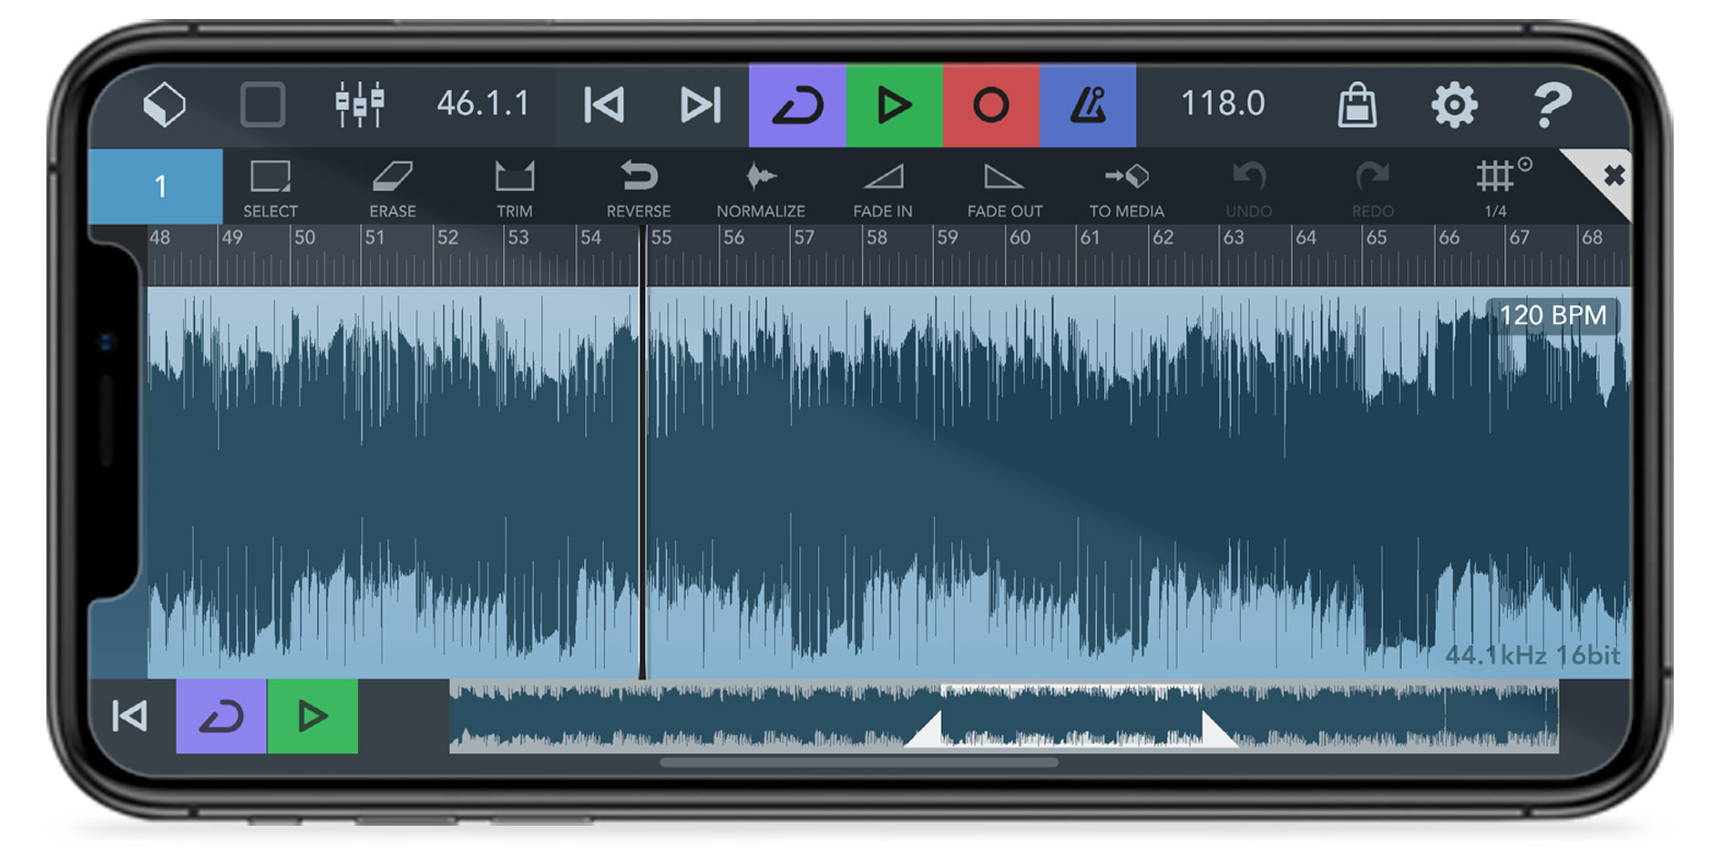Activate the Erase tool
The width and height of the screenshot is (1711, 853).
coord(393,187)
